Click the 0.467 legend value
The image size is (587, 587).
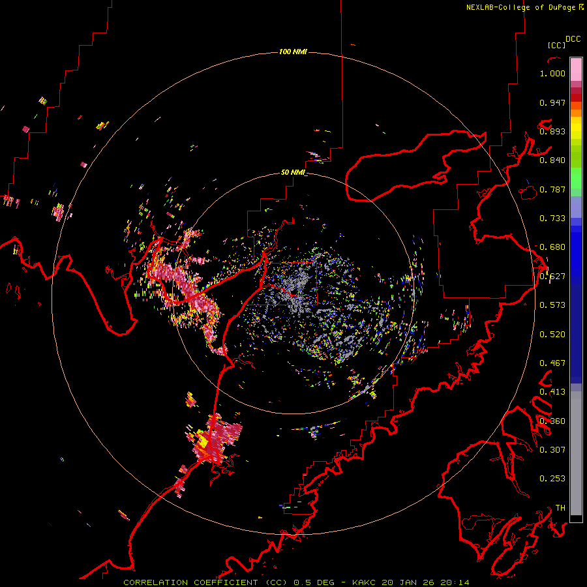(x=552, y=363)
